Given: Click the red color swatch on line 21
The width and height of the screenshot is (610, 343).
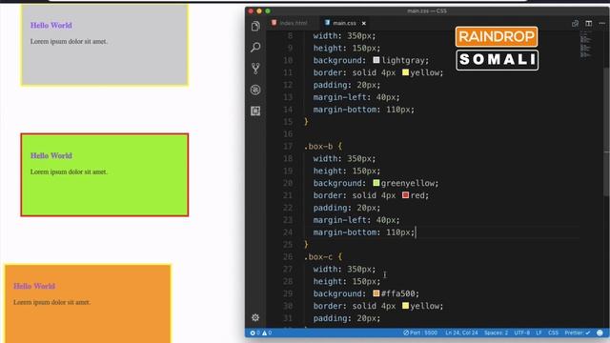Looking at the screenshot, I should pyautogui.click(x=405, y=195).
